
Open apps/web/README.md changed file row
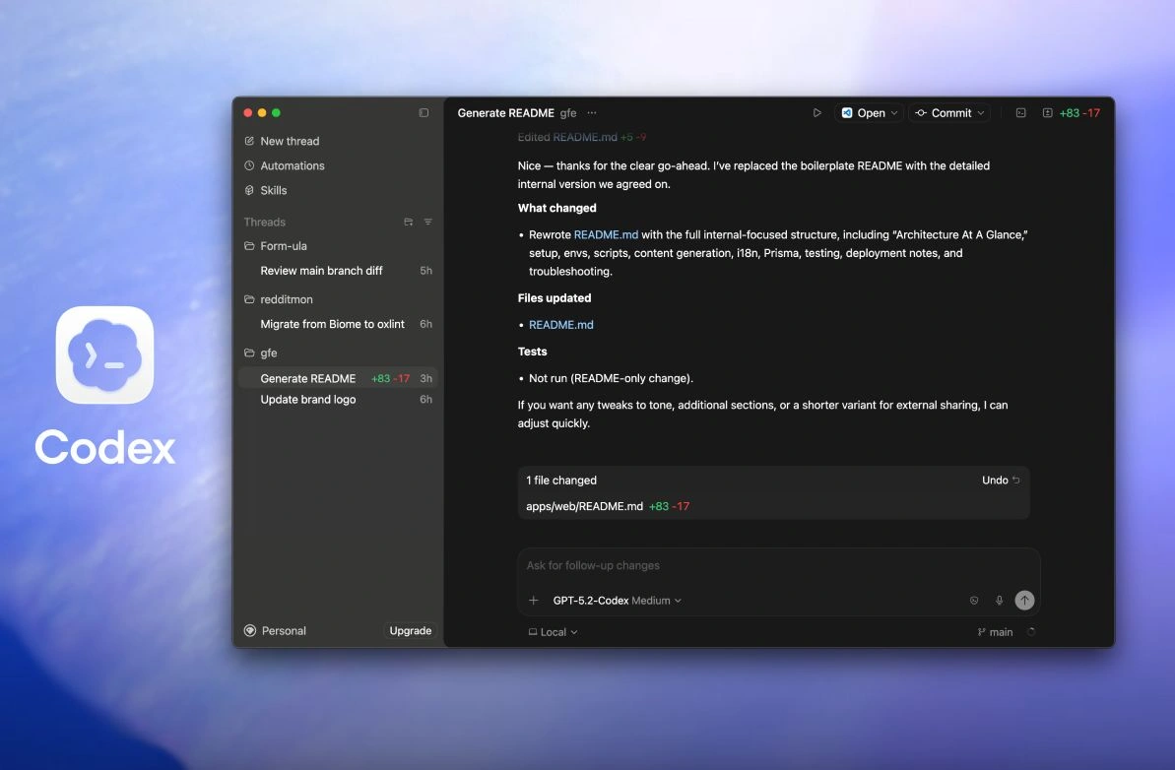(x=773, y=506)
